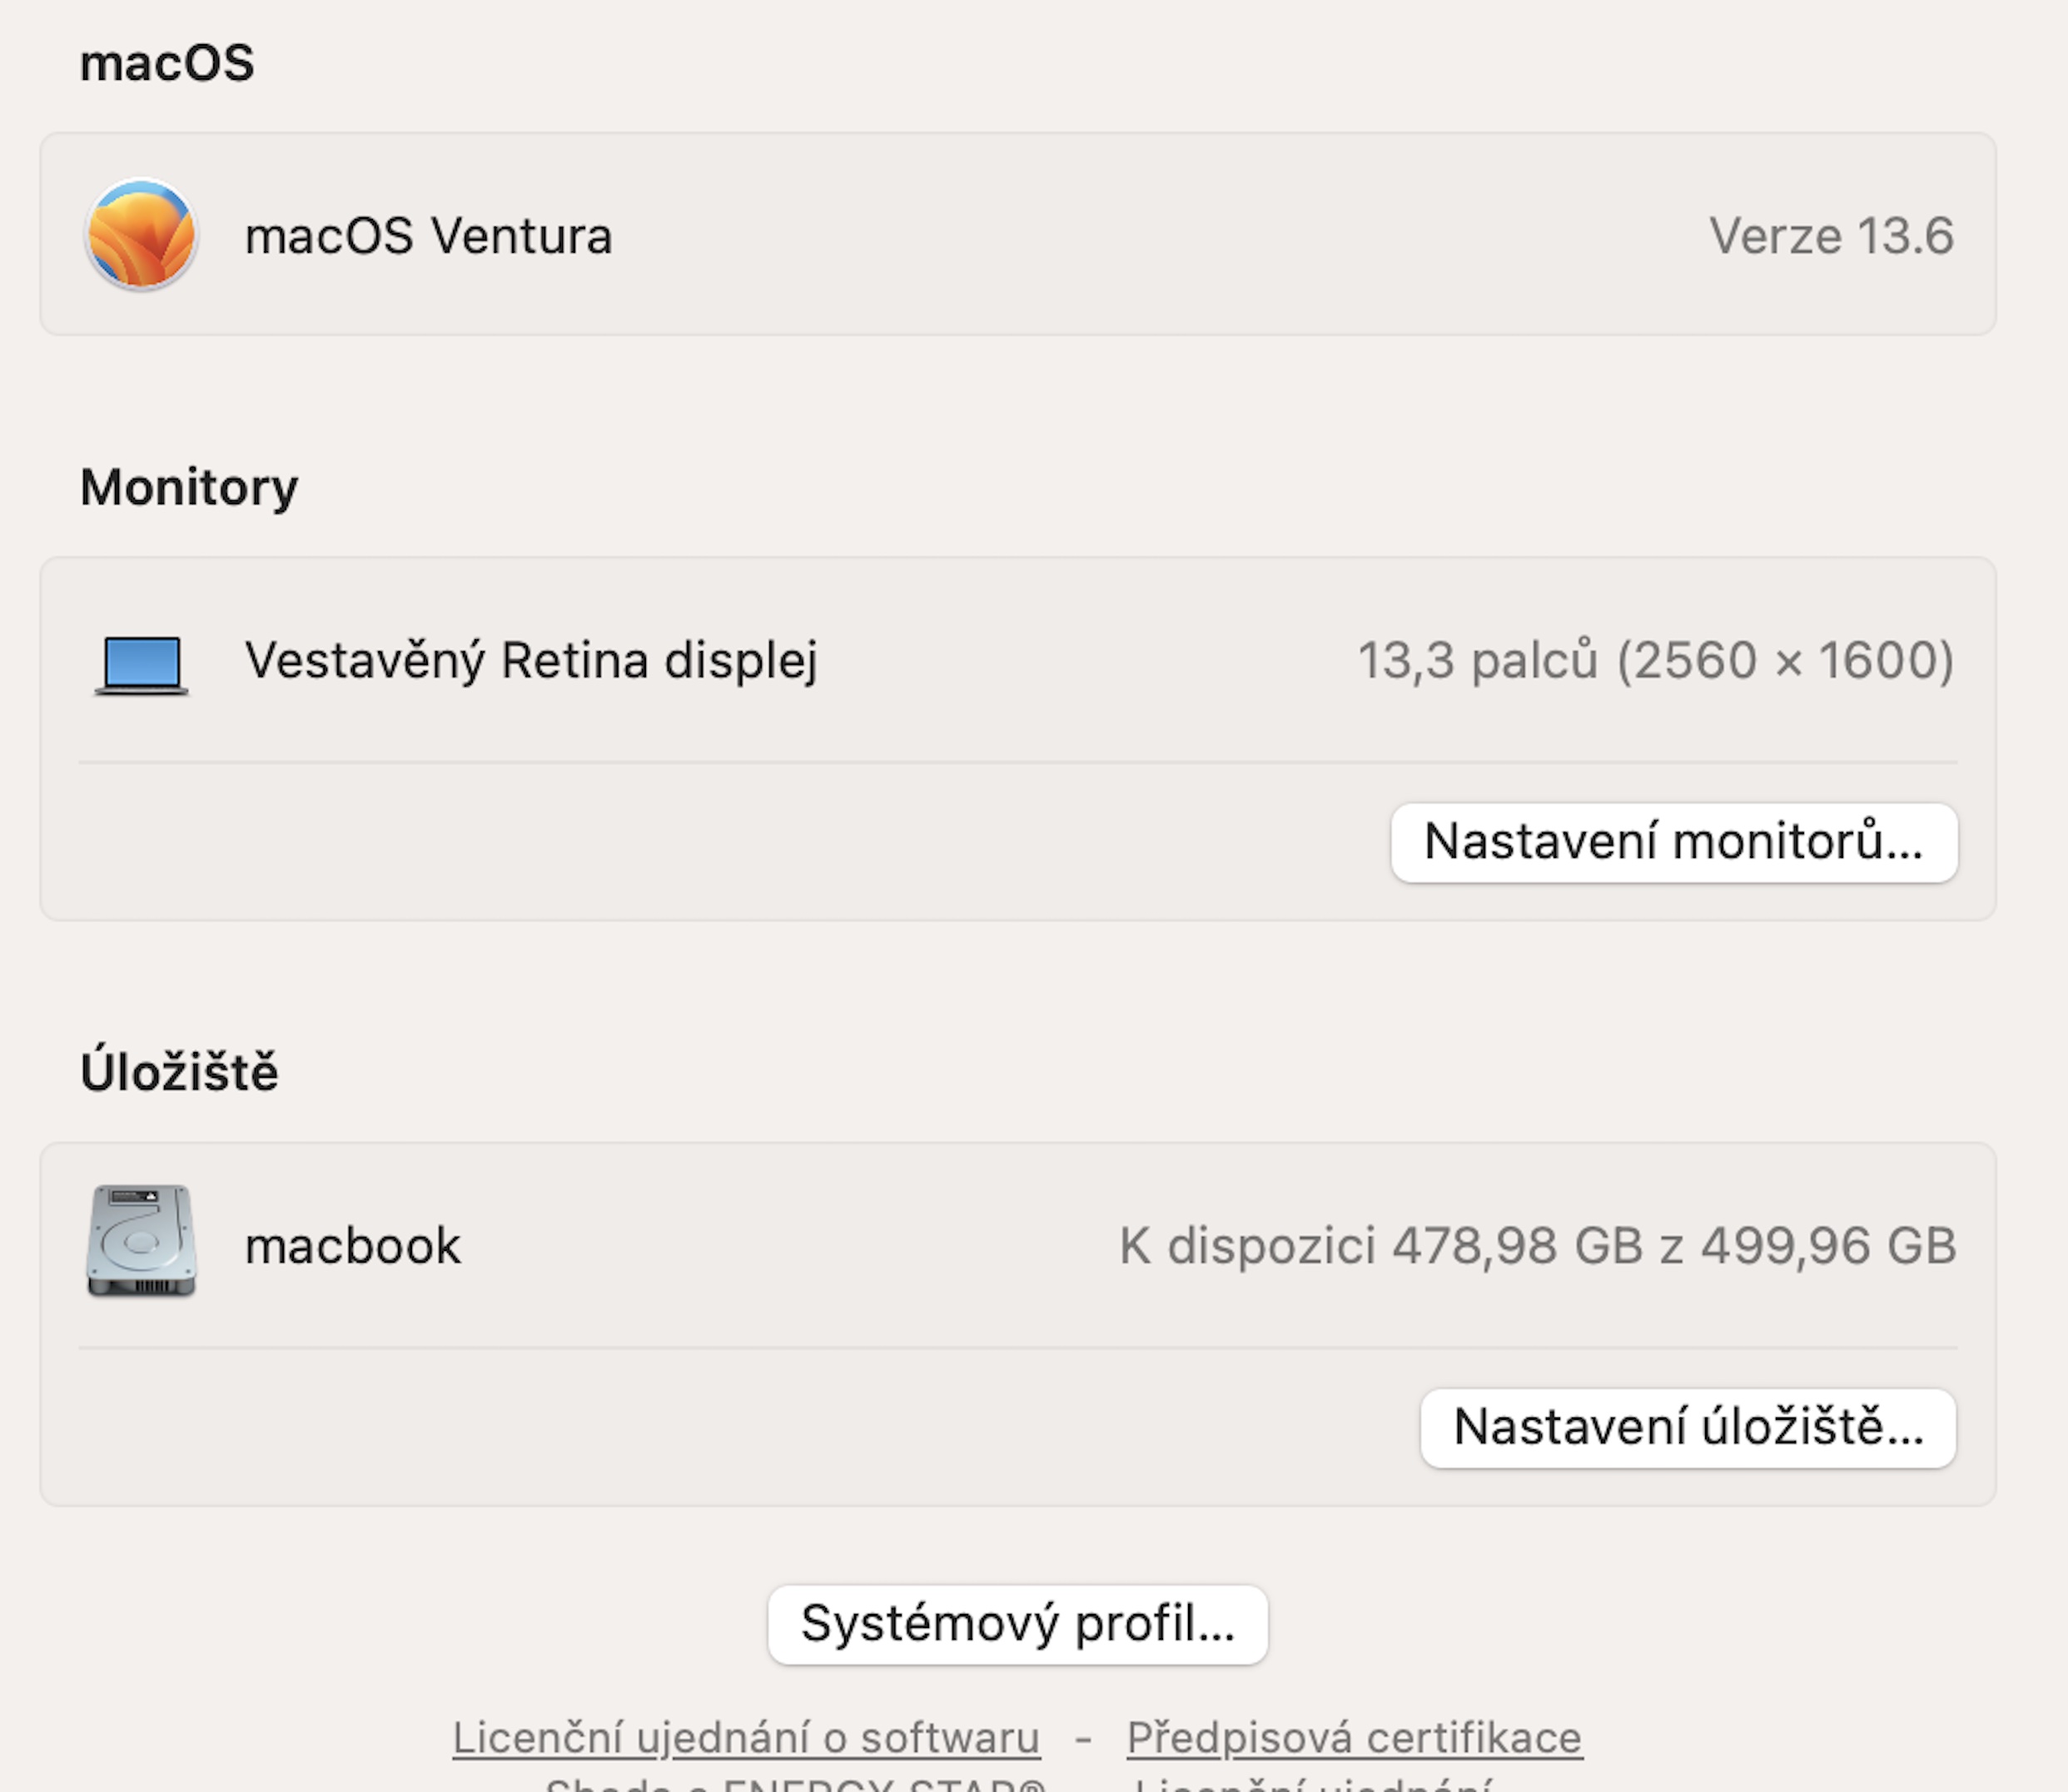Viewport: 2068px width, 1792px height.
Task: Click the ENERGY STAR compliance link
Action: pyautogui.click(x=795, y=1782)
